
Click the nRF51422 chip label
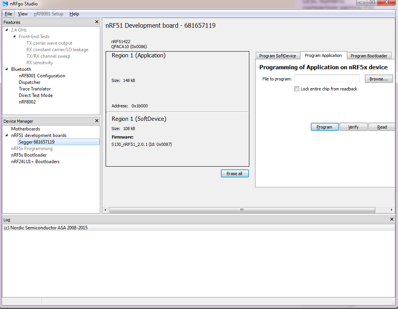(121, 42)
